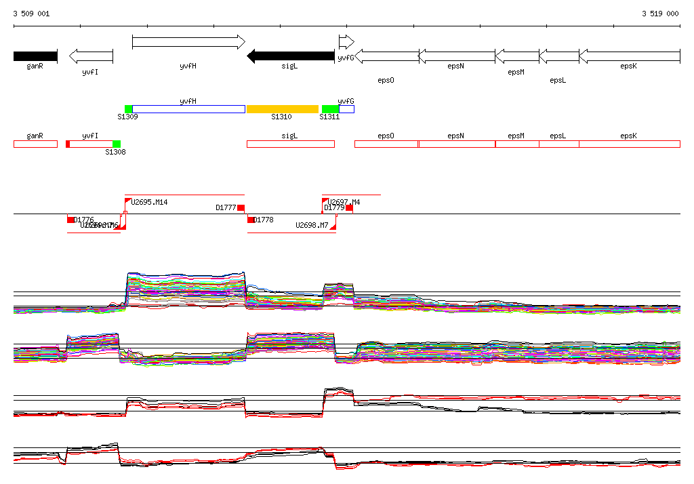This screenshot has height=484, width=694.
Task: Select the red-outlined epsN rectangle
Action: [457, 144]
